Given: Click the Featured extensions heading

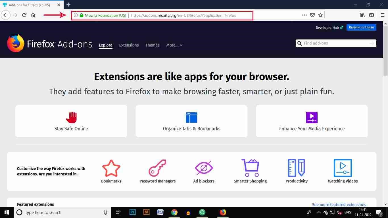Looking at the screenshot, I should coord(36,204).
